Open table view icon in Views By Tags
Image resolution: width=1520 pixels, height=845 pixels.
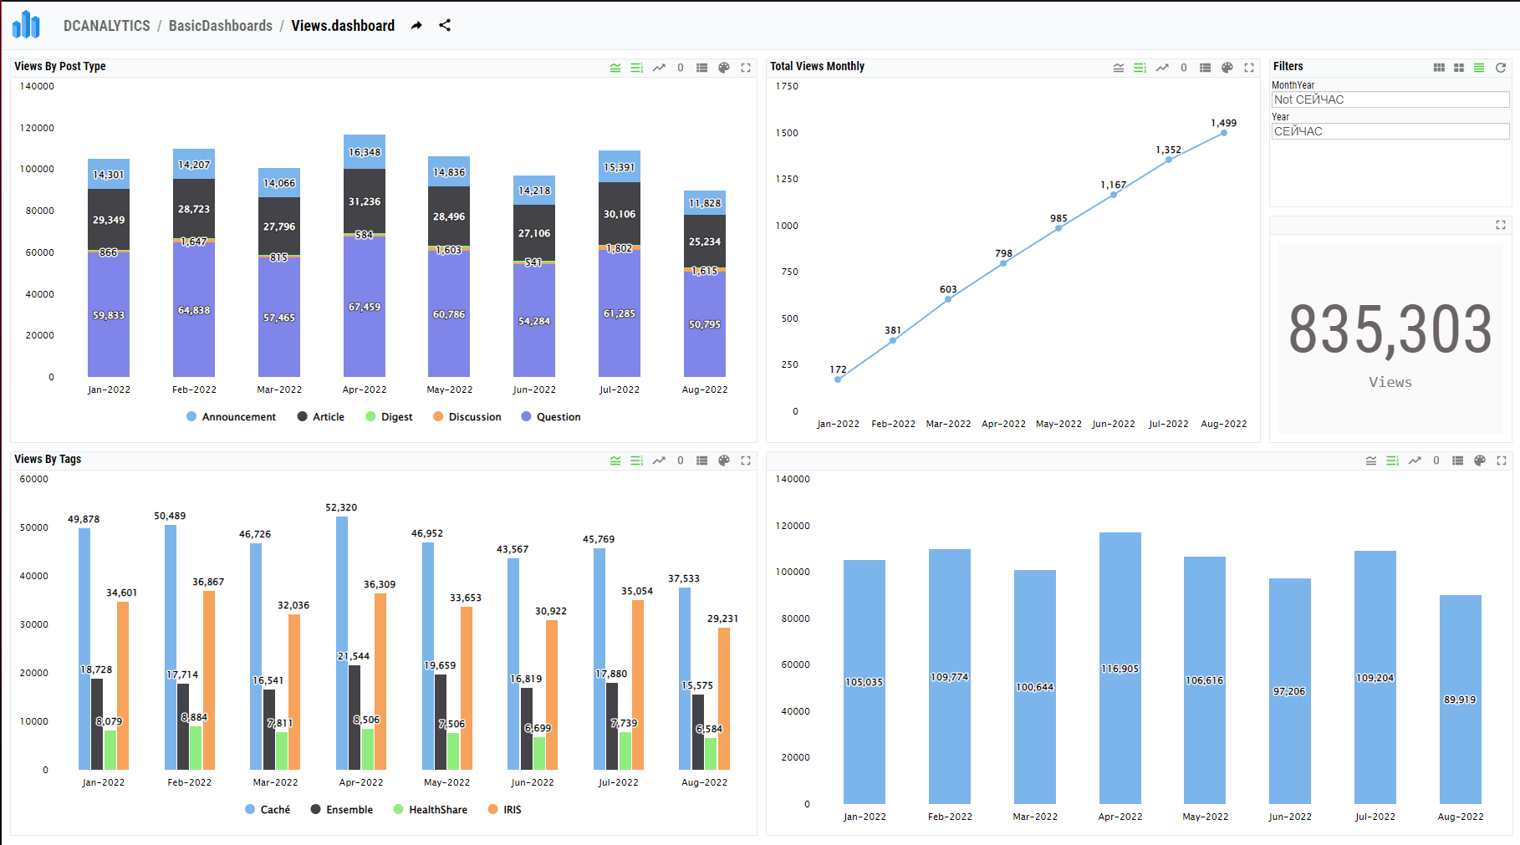pos(702,461)
